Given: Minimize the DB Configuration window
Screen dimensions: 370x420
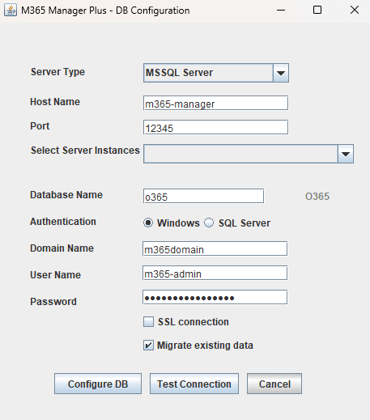Looking at the screenshot, I should [x=281, y=11].
